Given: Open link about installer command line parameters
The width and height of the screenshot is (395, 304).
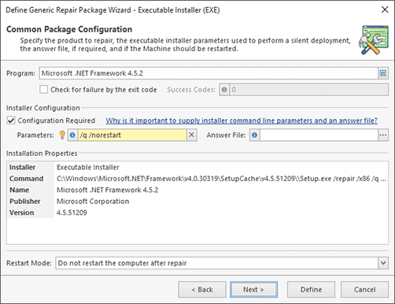Looking at the screenshot, I should pyautogui.click(x=242, y=120).
